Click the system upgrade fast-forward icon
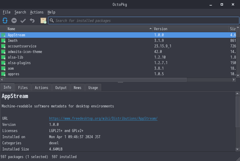Viewport: 240px width, 161px height. [x=14, y=20]
